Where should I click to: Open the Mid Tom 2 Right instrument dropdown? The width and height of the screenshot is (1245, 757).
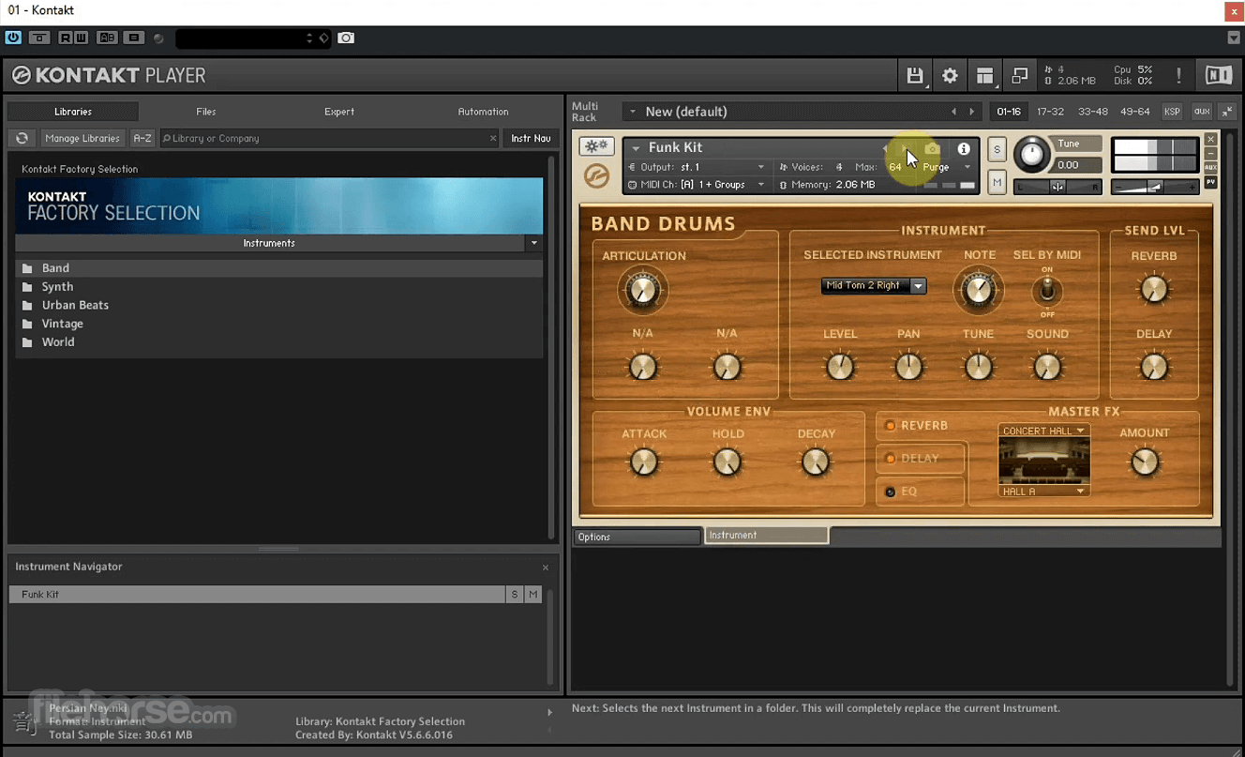click(x=874, y=286)
